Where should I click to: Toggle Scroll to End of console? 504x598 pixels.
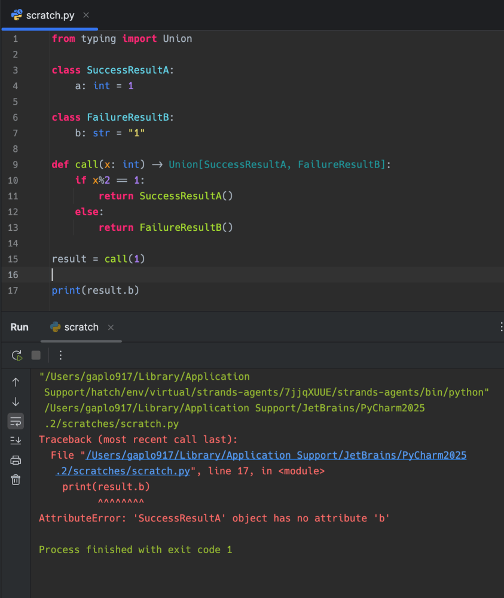click(16, 441)
